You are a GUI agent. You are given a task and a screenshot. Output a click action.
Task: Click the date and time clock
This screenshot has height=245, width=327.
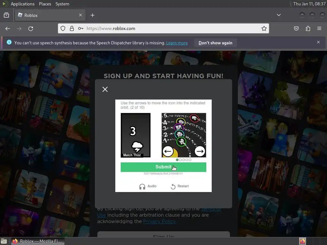click(x=309, y=4)
